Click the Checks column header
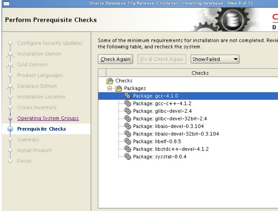278x211 pixels. [x=200, y=73]
